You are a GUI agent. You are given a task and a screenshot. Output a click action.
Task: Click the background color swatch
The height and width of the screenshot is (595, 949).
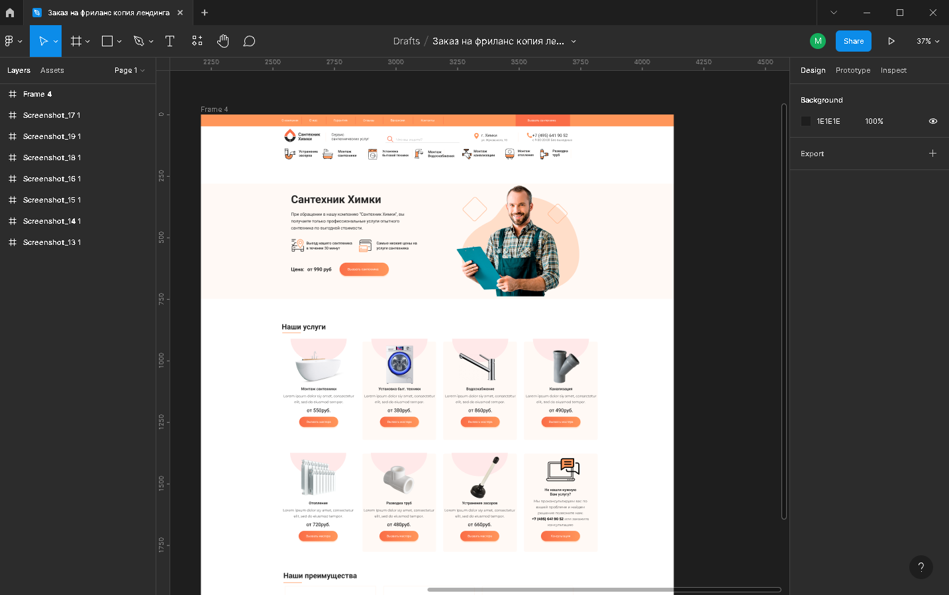(806, 121)
